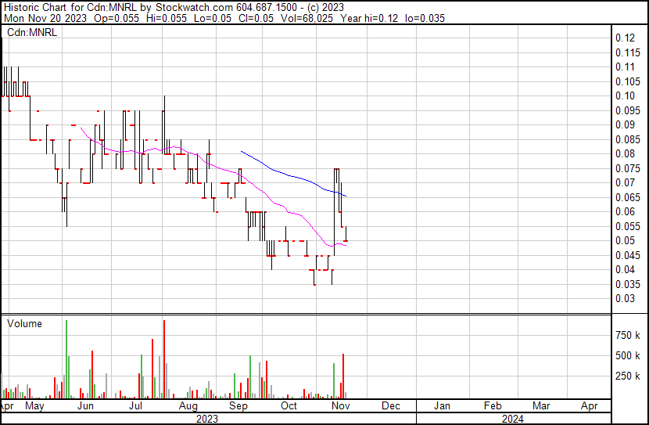The width and height of the screenshot is (649, 425).
Task: Select the Dec month label on the time axis
Action: 390,407
